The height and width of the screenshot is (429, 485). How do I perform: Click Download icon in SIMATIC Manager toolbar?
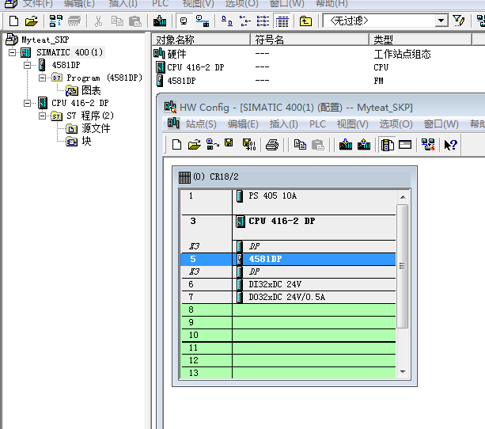click(x=160, y=21)
